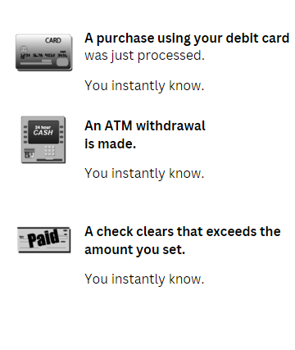Click the card slot on the ATM icon

click(29, 150)
